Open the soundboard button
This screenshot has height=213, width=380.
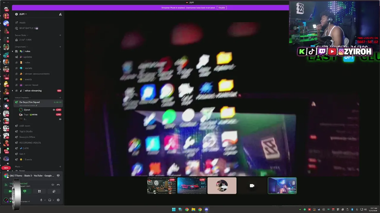pyautogui.click(x=54, y=191)
